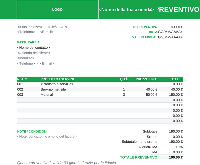Screen dimensions: 200x165
Task: Click the NOTE / CONDIZIONI heading
Action: tap(32, 132)
